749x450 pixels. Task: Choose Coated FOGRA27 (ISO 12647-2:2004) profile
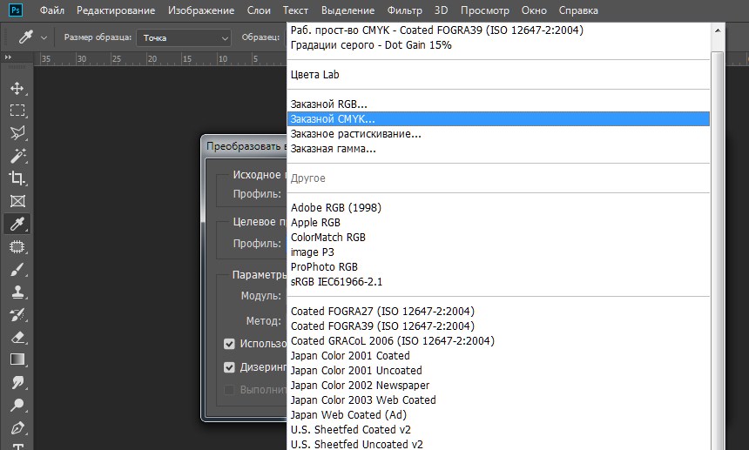[498, 311]
